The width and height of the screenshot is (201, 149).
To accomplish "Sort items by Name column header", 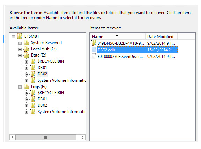I will point(118,37).
